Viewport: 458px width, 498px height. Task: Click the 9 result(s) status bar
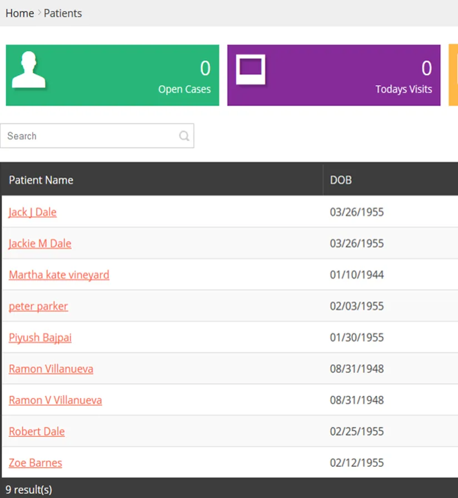coord(28,490)
